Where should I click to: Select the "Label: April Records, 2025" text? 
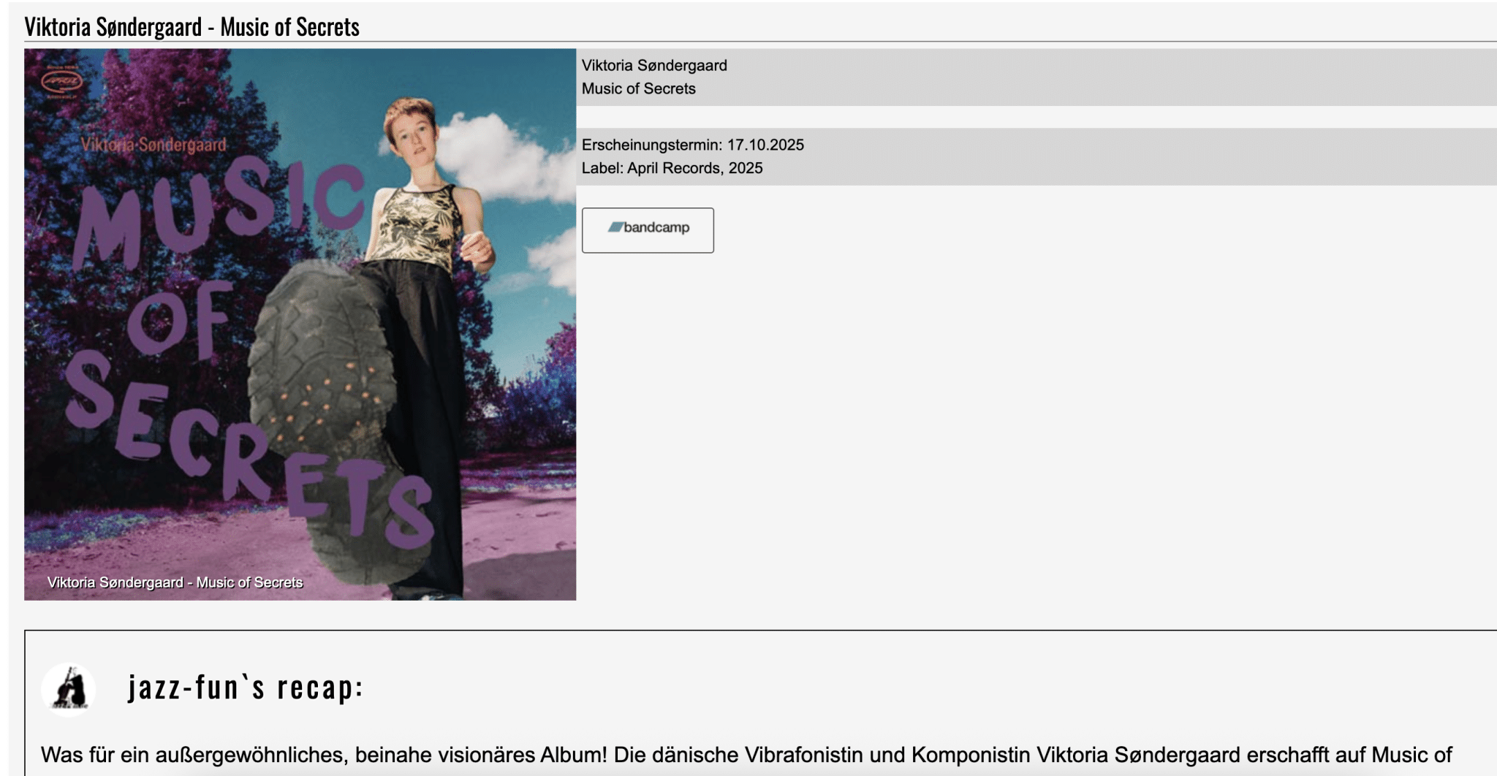point(672,168)
